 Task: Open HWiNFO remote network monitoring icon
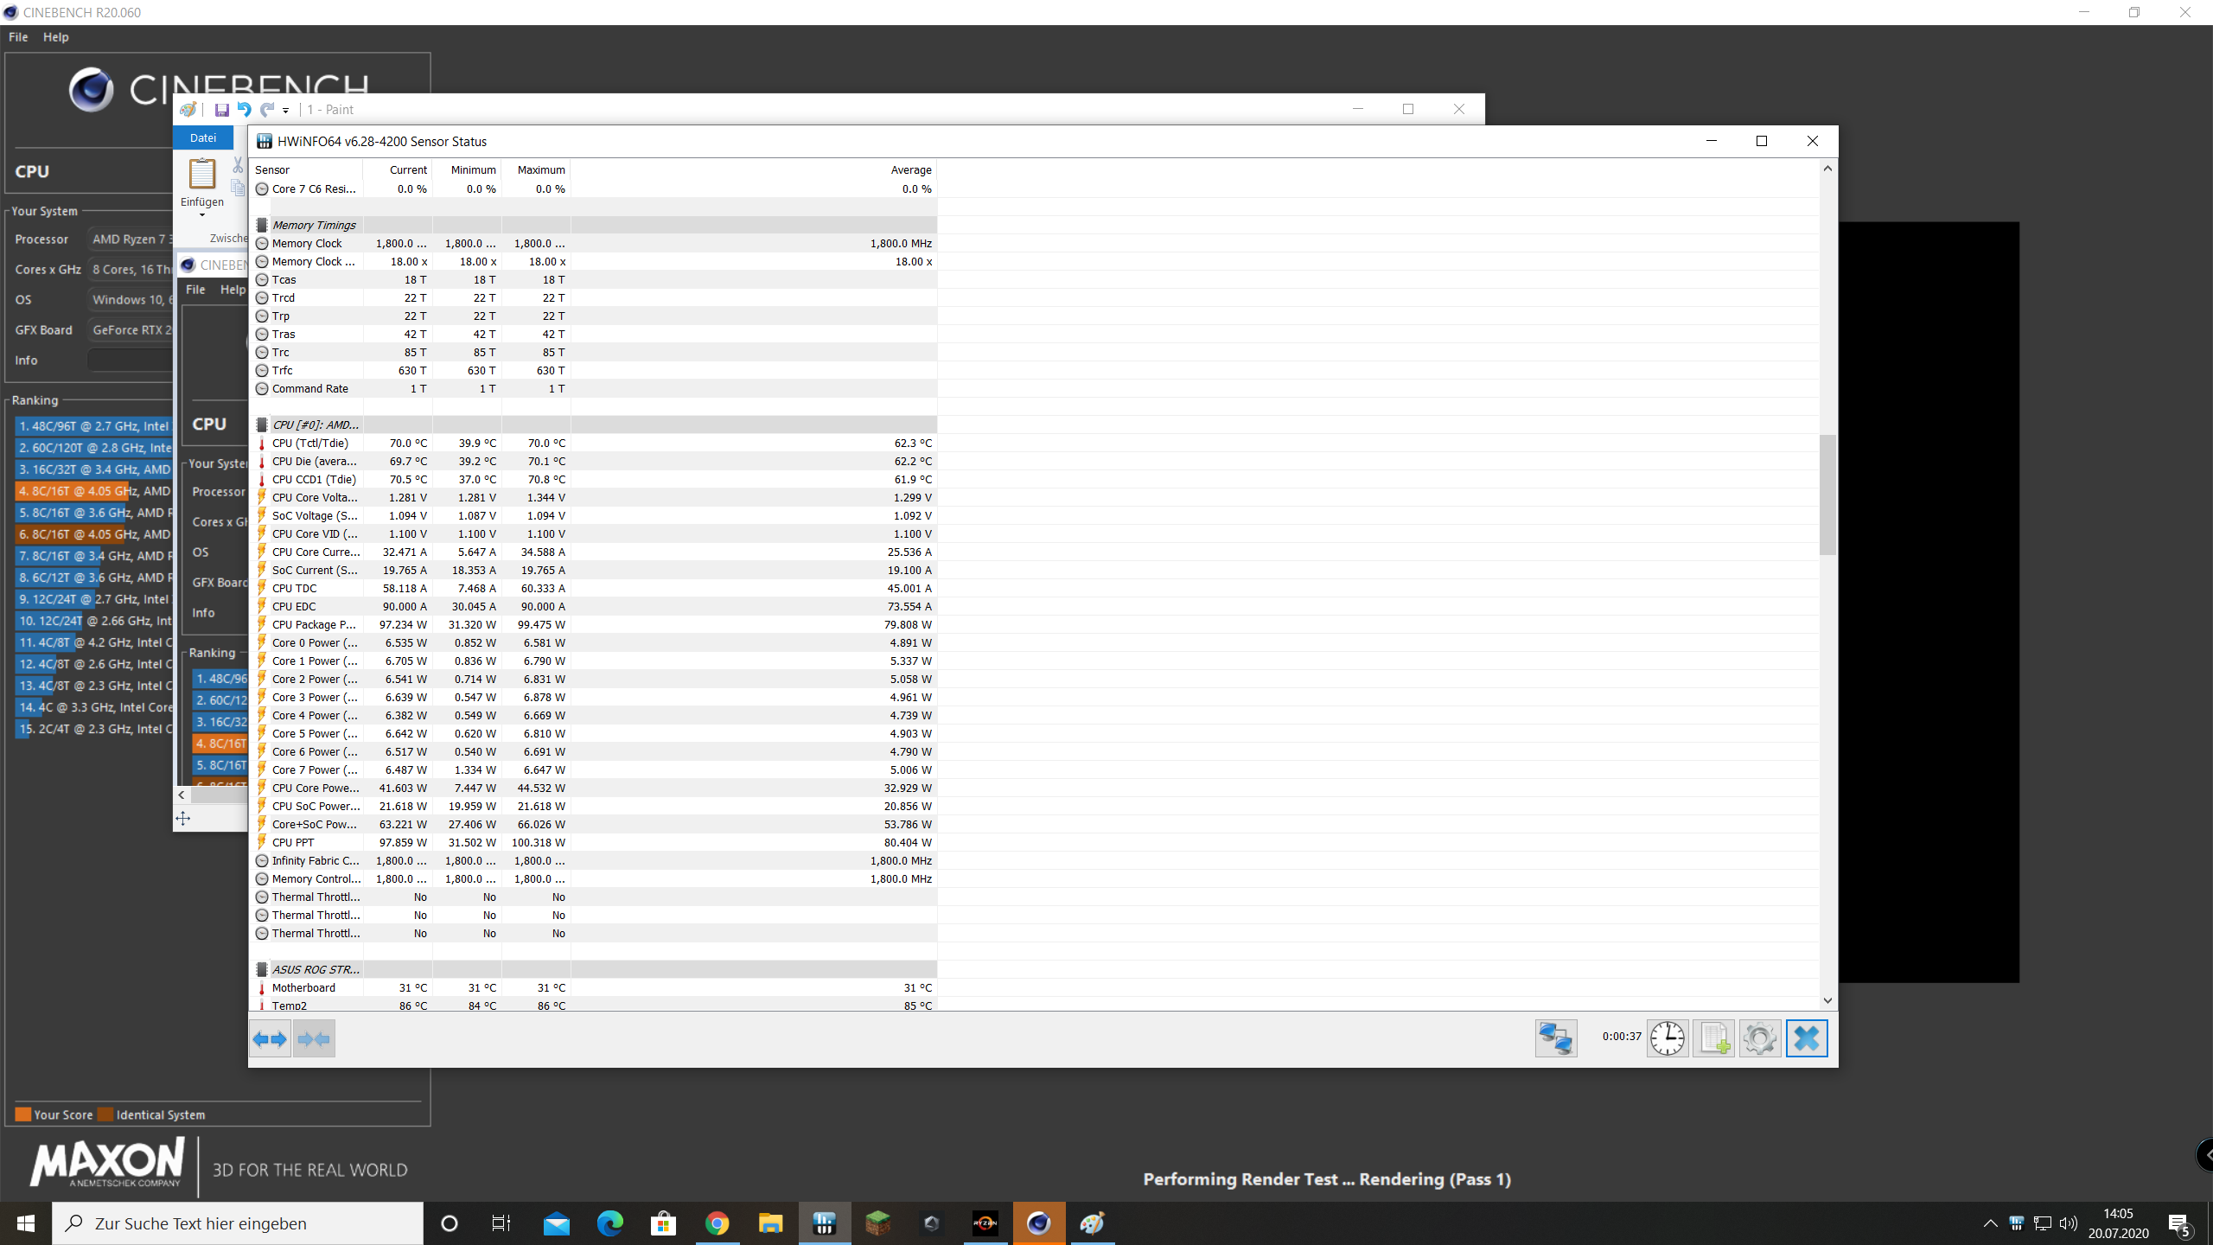1555,1038
